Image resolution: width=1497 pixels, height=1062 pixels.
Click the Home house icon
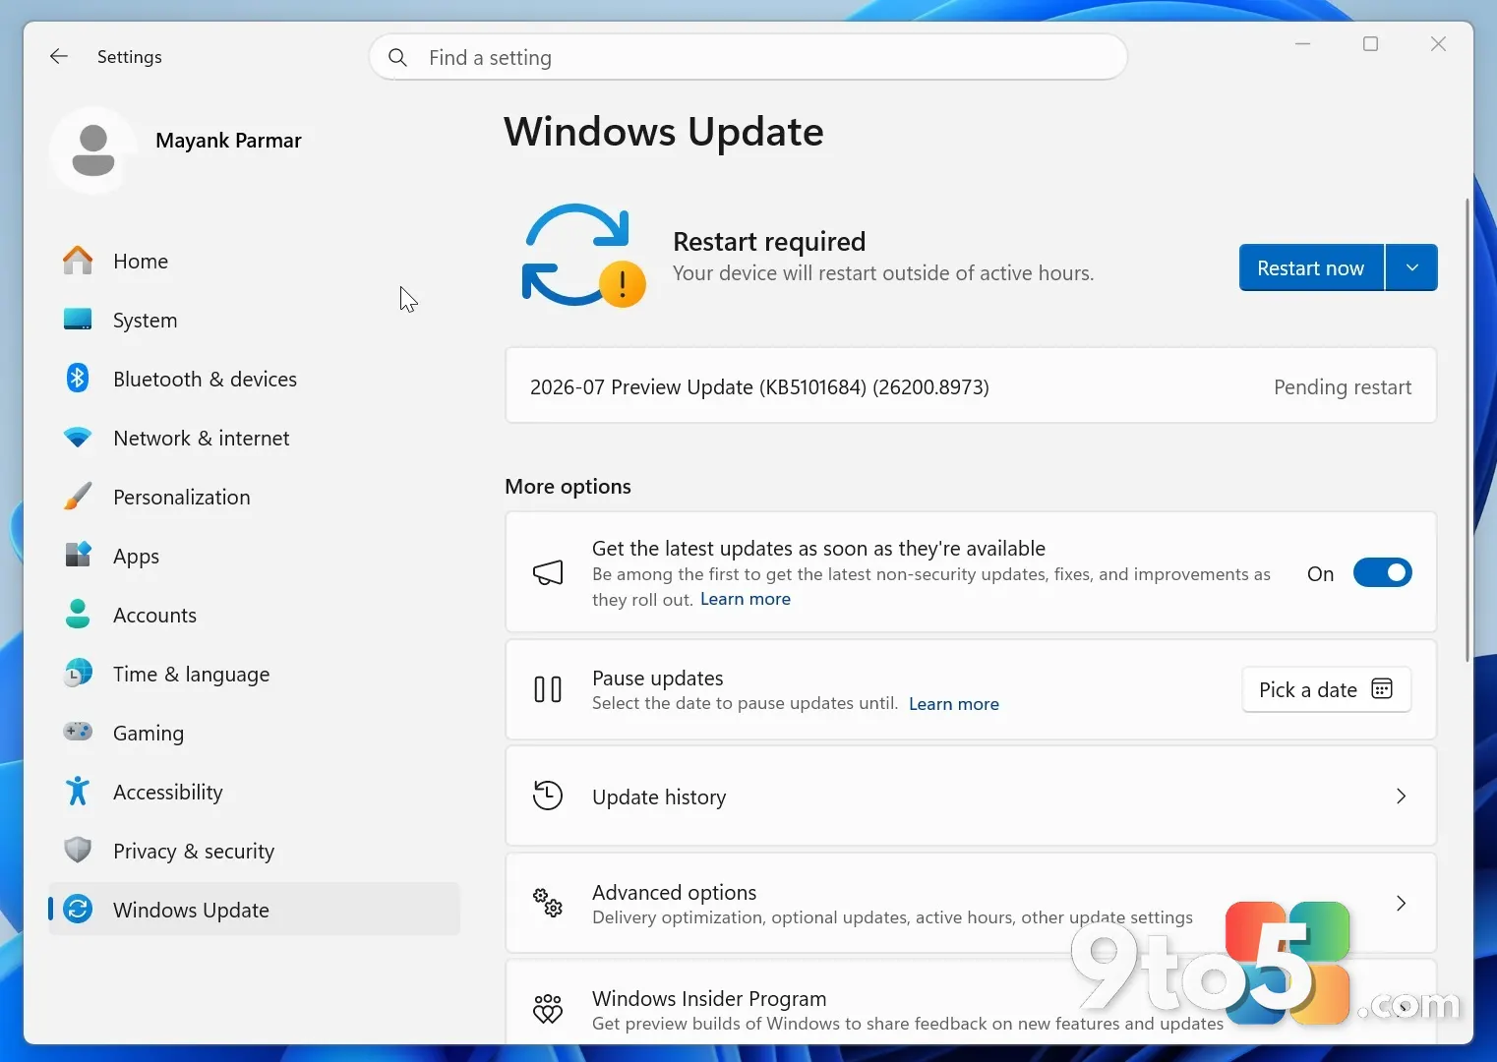tap(78, 261)
